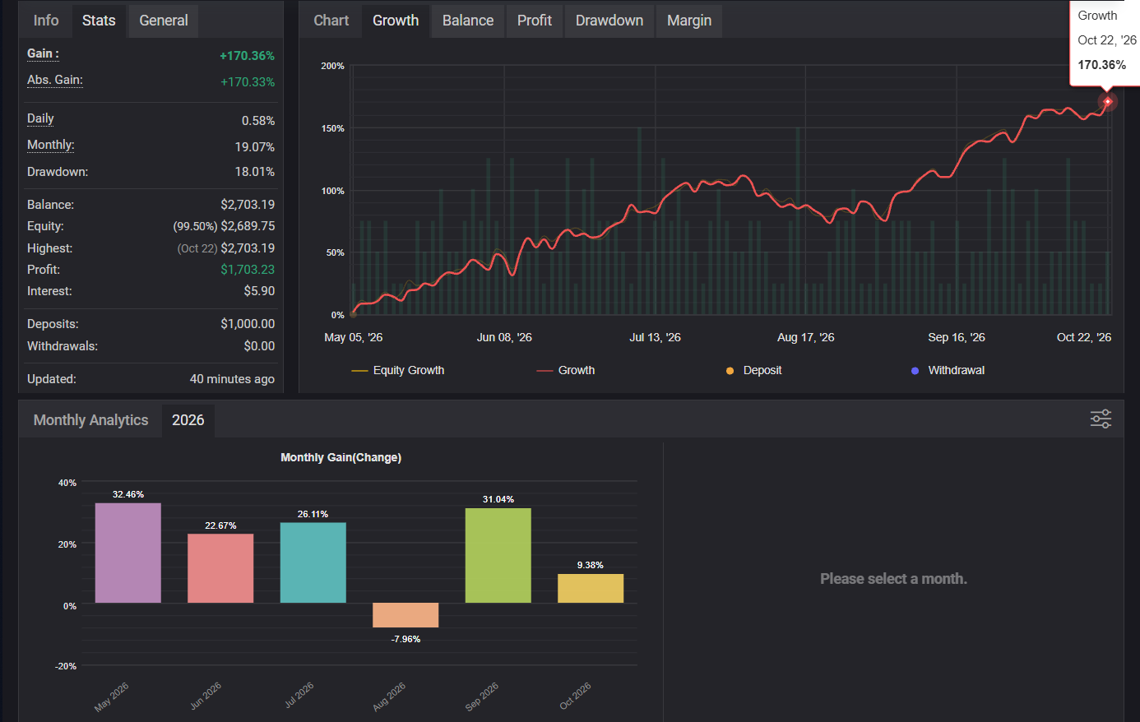Open the Margin chart tab
Viewport: 1140px width, 722px height.
point(689,21)
